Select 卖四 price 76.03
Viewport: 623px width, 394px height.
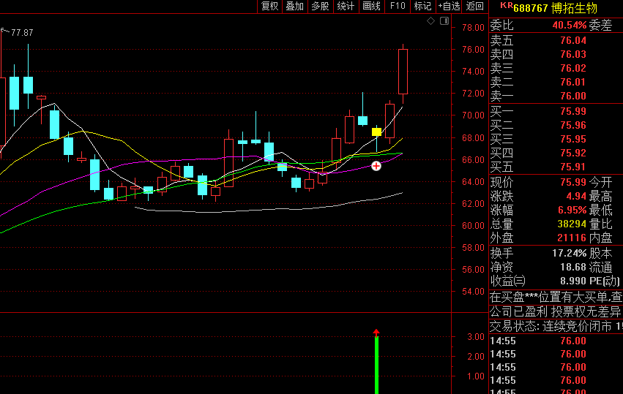(x=573, y=54)
